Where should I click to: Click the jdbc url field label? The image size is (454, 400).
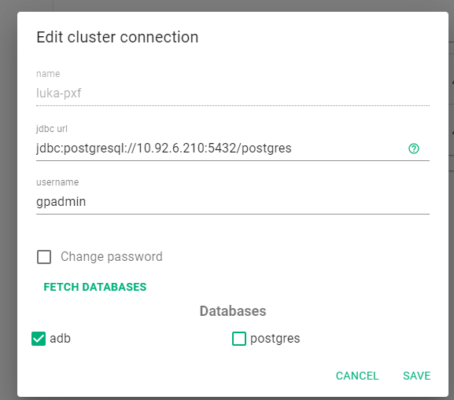(52, 129)
